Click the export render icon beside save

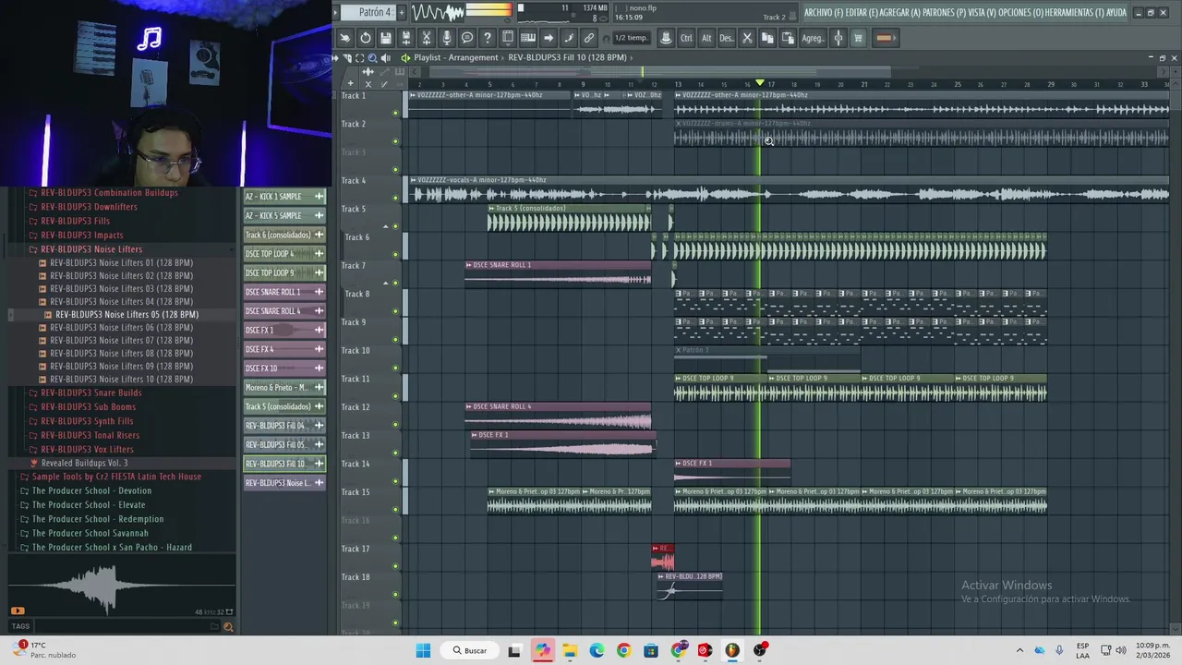(406, 38)
